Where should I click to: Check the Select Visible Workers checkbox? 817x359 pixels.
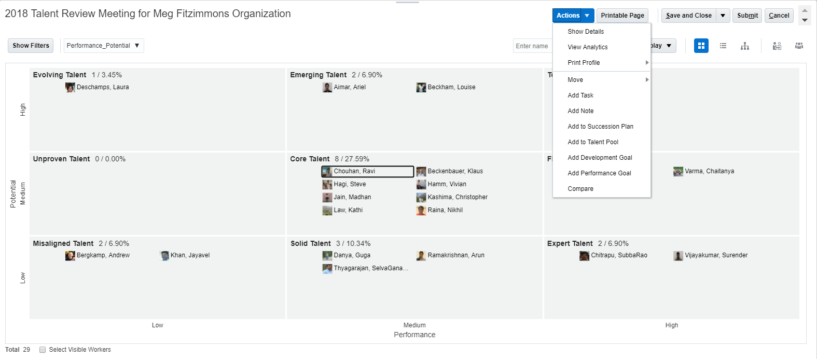pyautogui.click(x=43, y=350)
